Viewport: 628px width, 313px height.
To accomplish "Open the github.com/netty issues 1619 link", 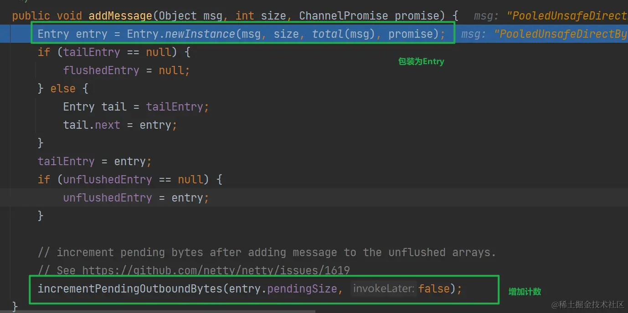I will [216, 271].
